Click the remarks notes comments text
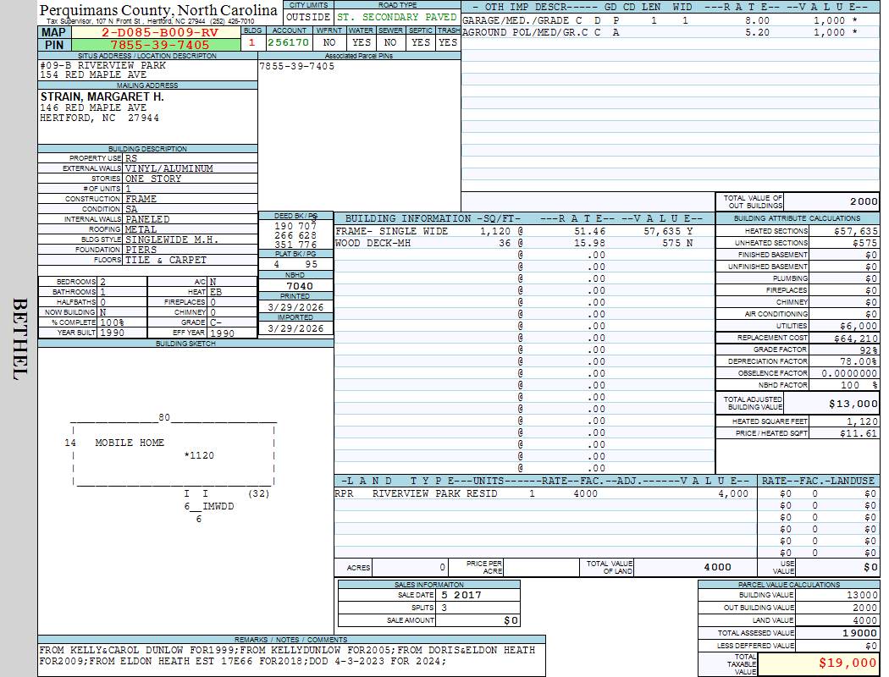This screenshot has width=889, height=677. (x=288, y=656)
